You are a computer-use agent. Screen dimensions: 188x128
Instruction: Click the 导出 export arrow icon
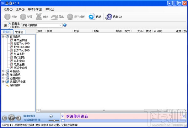coord(54,17)
